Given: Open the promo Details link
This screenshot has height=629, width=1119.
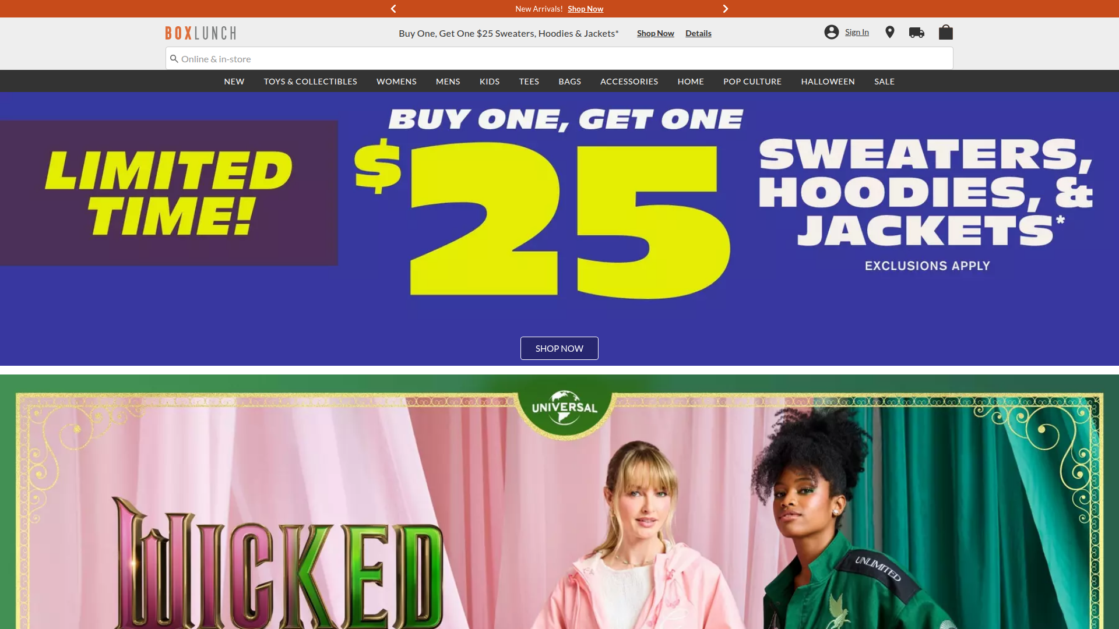Looking at the screenshot, I should pyautogui.click(x=698, y=33).
